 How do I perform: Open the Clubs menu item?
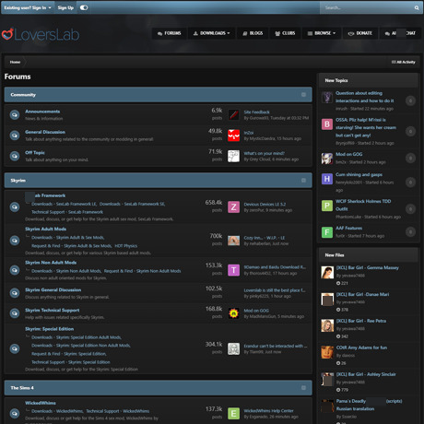click(285, 33)
